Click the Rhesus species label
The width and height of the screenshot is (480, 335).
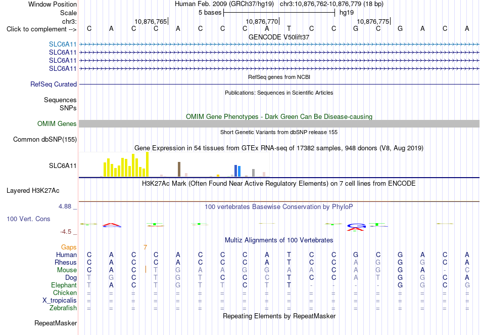click(x=66, y=262)
